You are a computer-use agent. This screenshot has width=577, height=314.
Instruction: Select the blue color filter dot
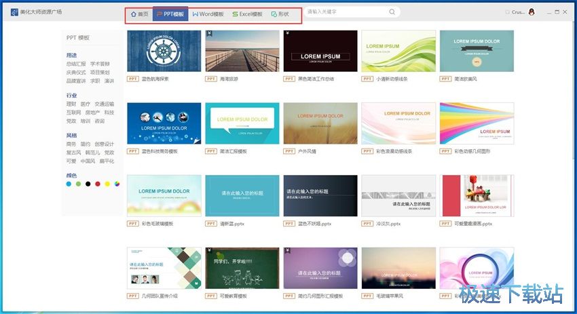coord(69,184)
